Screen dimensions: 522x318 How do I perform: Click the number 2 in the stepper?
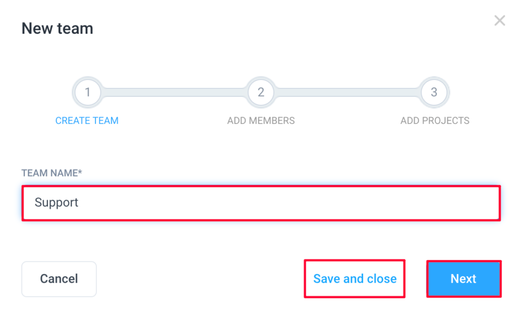261,92
